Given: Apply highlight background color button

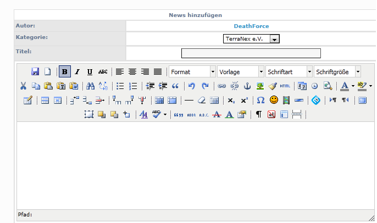Looking at the screenshot, I should pyautogui.click(x=362, y=86).
